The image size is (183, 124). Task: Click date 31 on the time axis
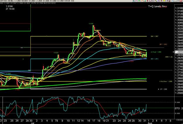coord(145,121)
